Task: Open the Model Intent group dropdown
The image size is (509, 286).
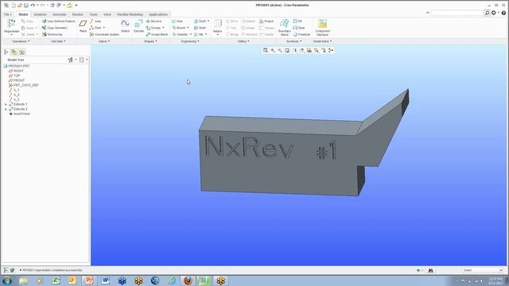Action: click(x=322, y=41)
